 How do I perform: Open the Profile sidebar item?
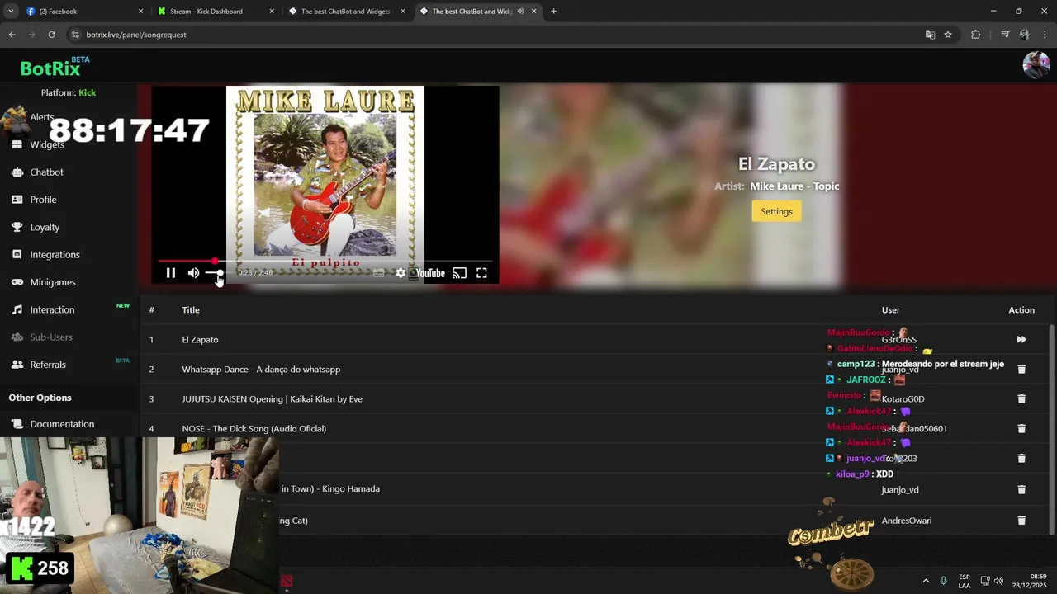tap(43, 200)
